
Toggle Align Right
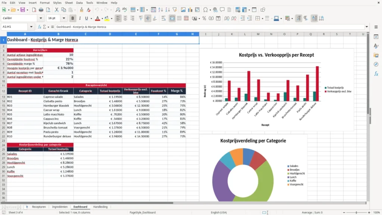(132, 18)
